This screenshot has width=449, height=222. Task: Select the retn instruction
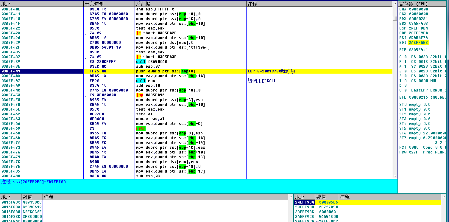tap(141, 128)
